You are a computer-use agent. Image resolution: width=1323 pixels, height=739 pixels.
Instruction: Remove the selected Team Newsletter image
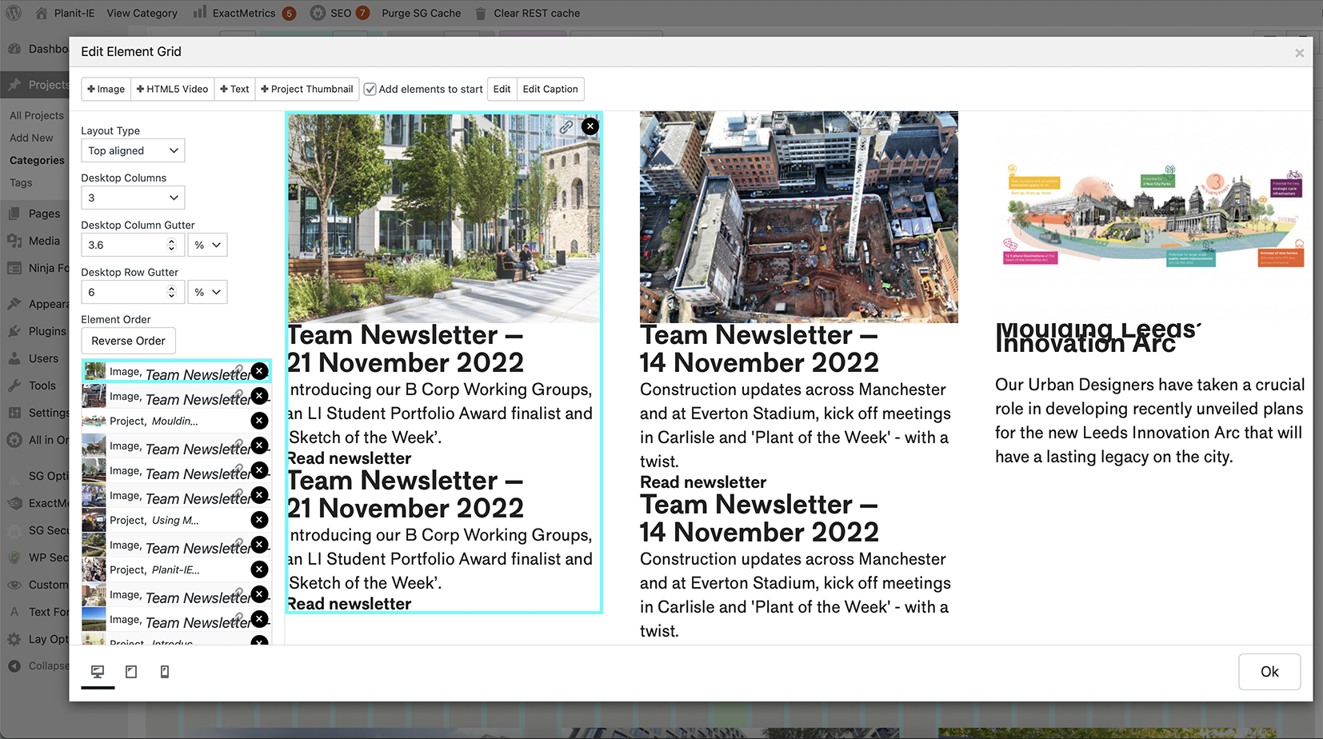point(259,371)
